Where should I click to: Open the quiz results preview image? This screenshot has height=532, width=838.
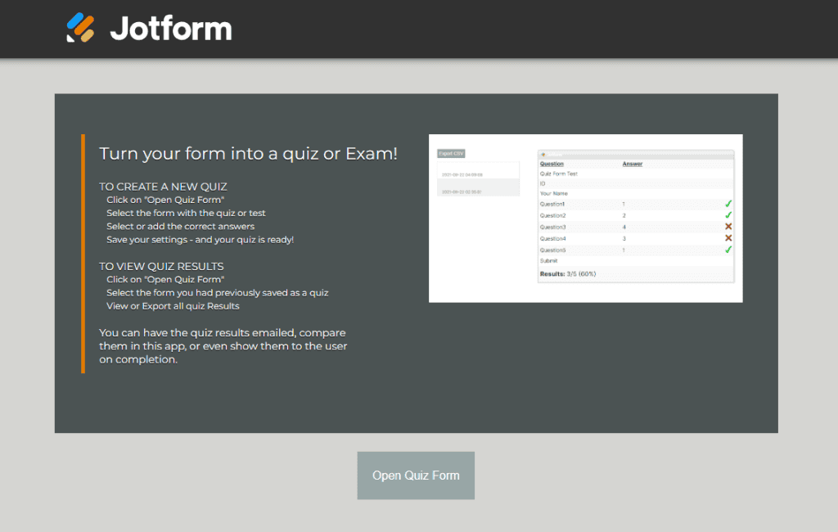pos(585,219)
